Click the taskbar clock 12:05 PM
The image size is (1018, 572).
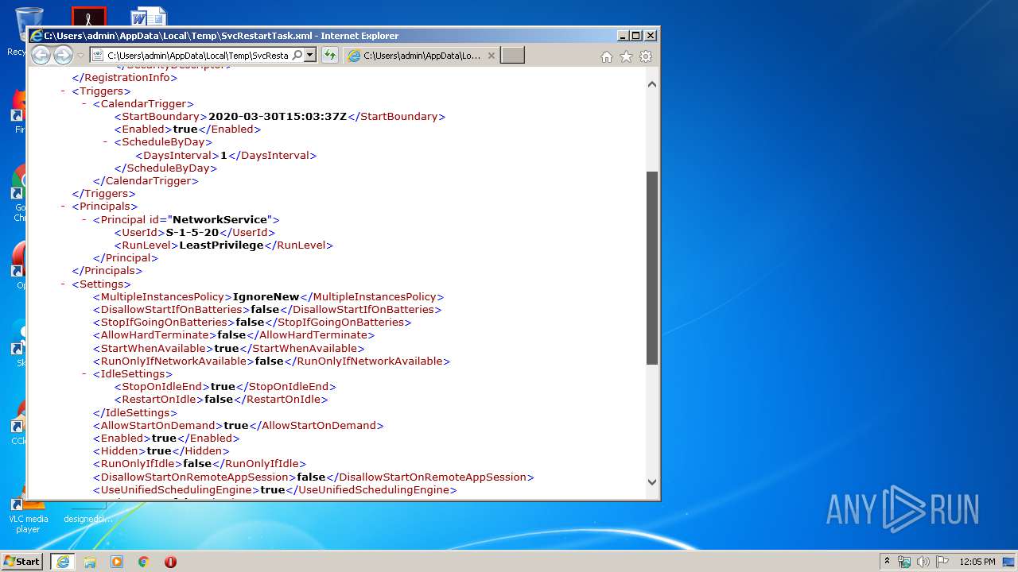(x=977, y=562)
